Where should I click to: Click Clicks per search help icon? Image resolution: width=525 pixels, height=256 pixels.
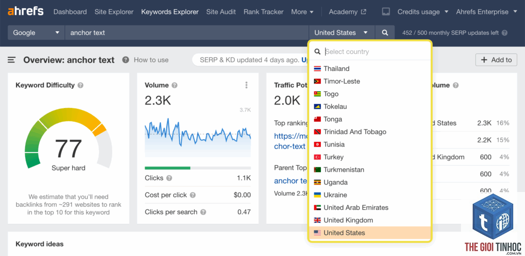click(x=203, y=212)
